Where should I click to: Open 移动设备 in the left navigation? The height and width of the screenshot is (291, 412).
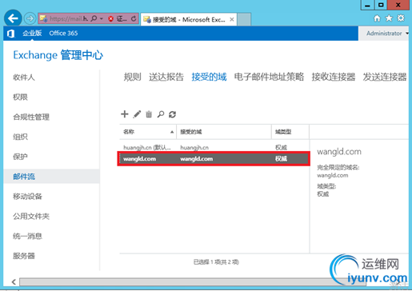tap(27, 197)
